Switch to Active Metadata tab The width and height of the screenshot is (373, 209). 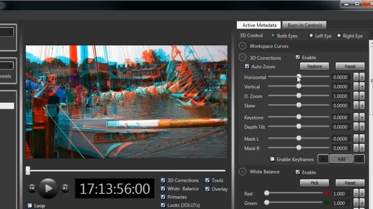259,25
